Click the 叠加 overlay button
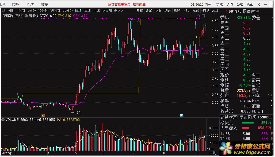Screen dimensions: 275x157 point(149,10)
